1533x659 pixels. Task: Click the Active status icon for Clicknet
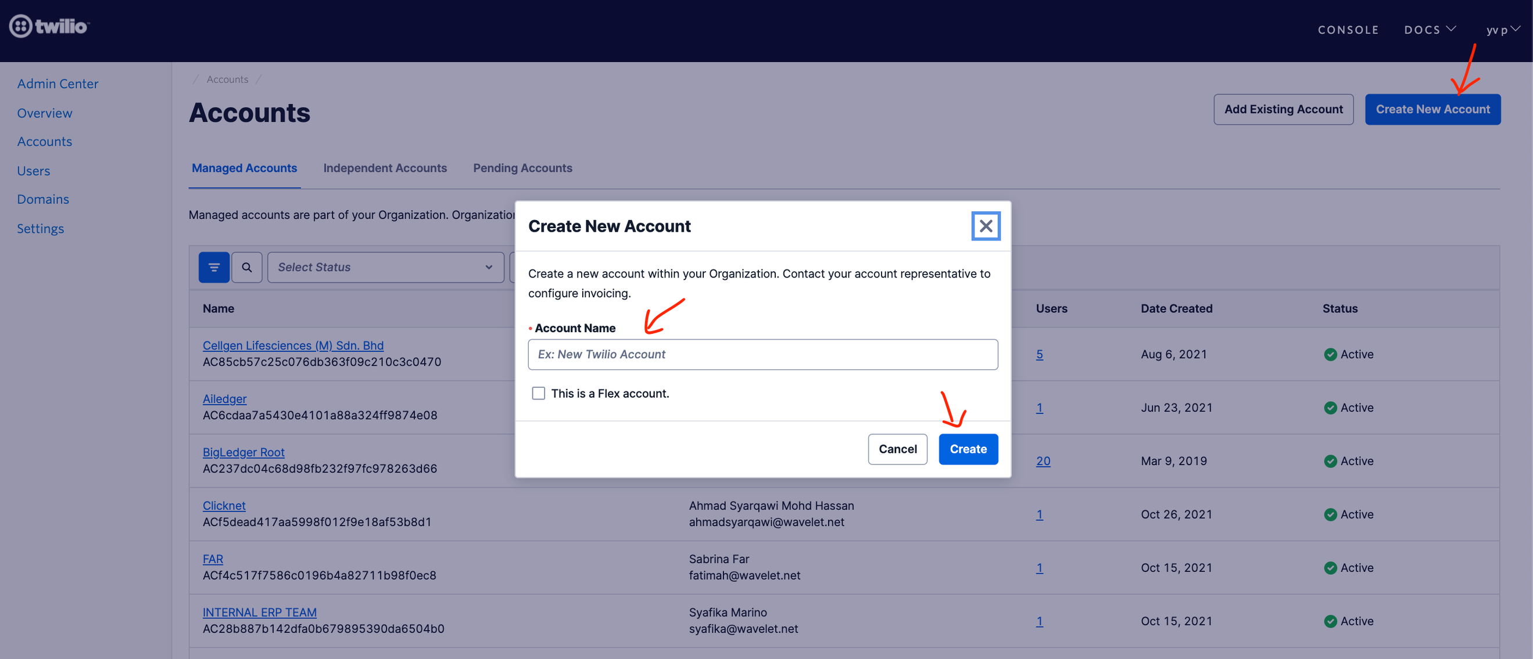[x=1330, y=514]
